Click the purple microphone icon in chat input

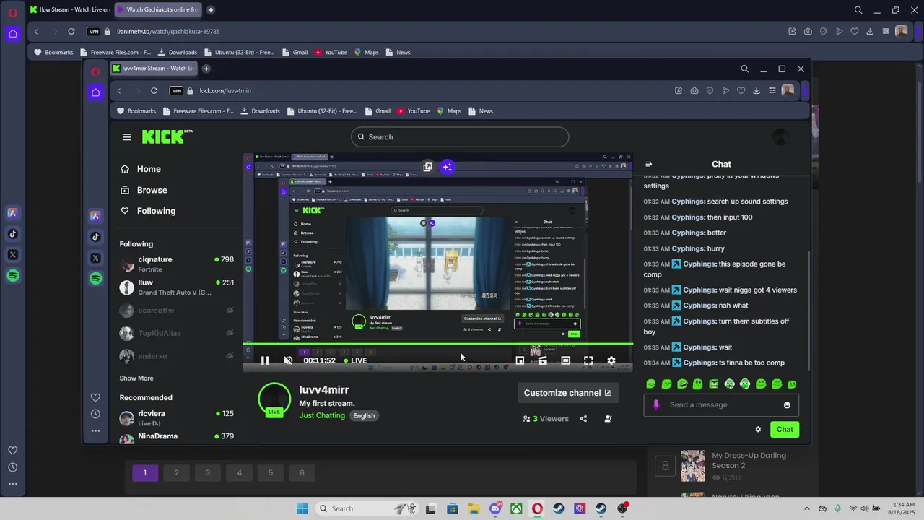(x=656, y=405)
